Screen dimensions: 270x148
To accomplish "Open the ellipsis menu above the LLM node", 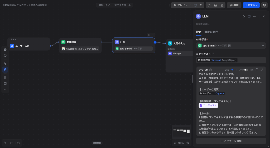I will (153, 35).
